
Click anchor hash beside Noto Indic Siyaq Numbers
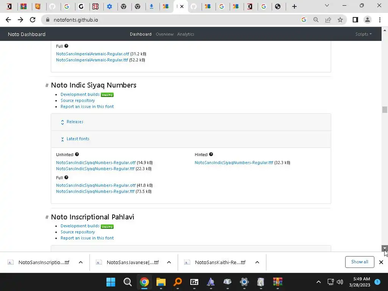[x=47, y=85]
